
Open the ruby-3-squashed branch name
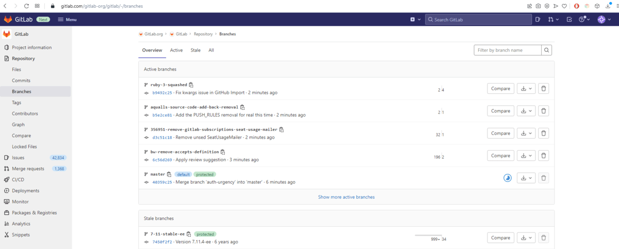[x=169, y=85]
